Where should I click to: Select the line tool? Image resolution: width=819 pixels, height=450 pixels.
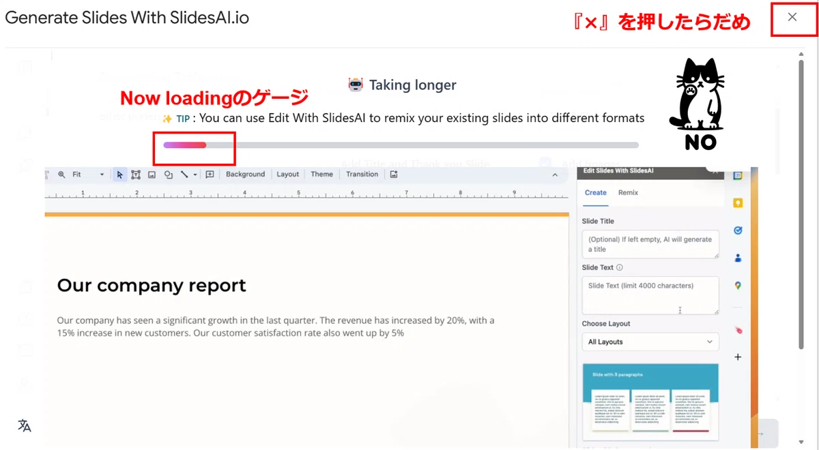(x=184, y=175)
